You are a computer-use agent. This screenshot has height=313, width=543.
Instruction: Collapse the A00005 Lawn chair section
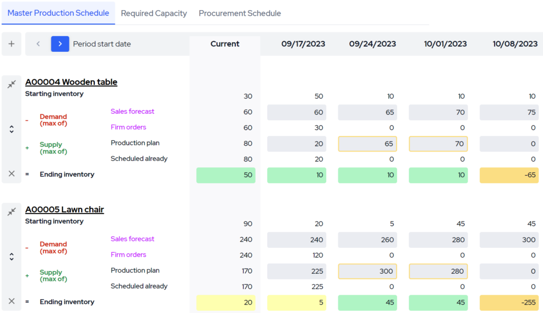point(11,211)
